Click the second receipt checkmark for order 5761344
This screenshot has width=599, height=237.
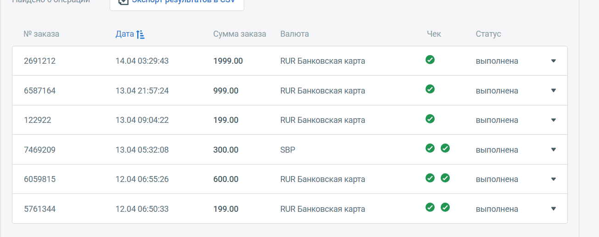point(445,207)
